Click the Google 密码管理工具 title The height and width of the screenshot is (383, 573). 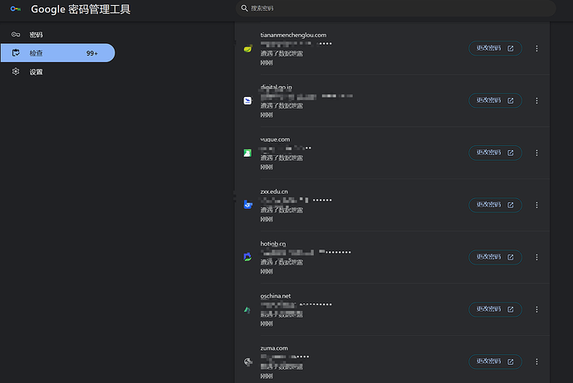81,9
